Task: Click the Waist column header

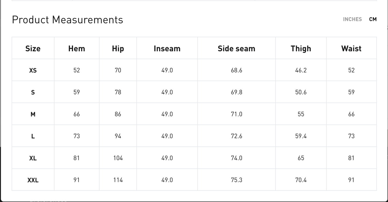Action: coord(351,49)
